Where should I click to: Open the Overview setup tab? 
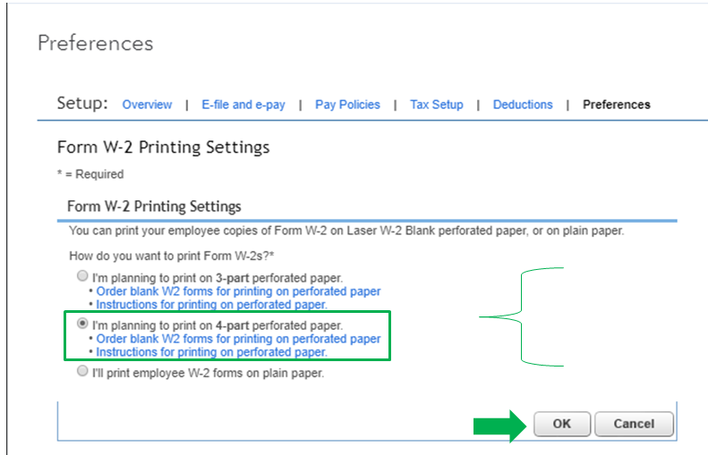click(147, 105)
